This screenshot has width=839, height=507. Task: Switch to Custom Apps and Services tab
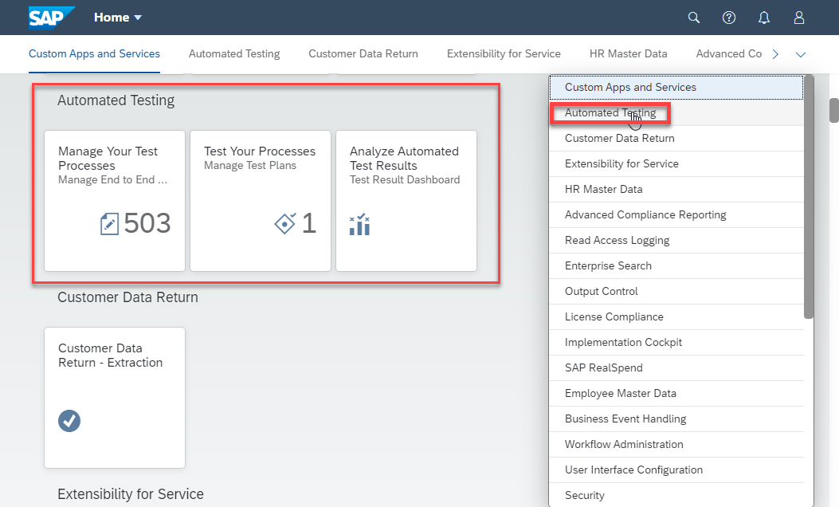(94, 54)
